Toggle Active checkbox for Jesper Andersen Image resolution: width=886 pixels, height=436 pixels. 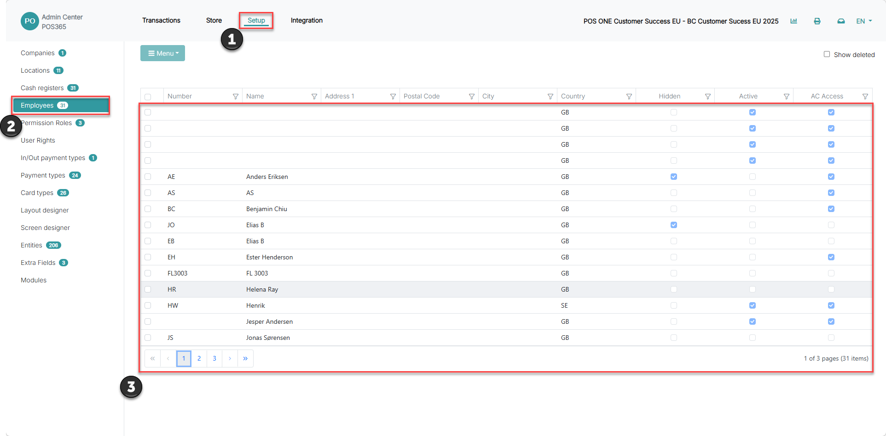point(753,321)
